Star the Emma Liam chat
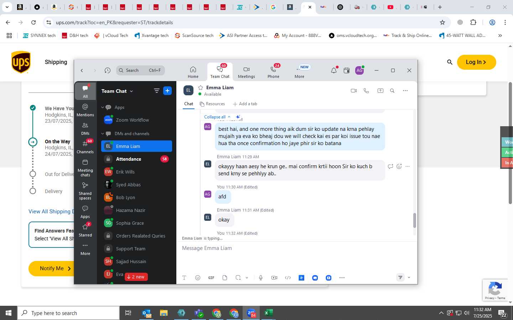513x320 pixels. 201,87
